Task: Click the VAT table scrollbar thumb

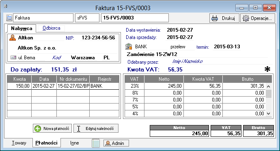Action: 269,94
